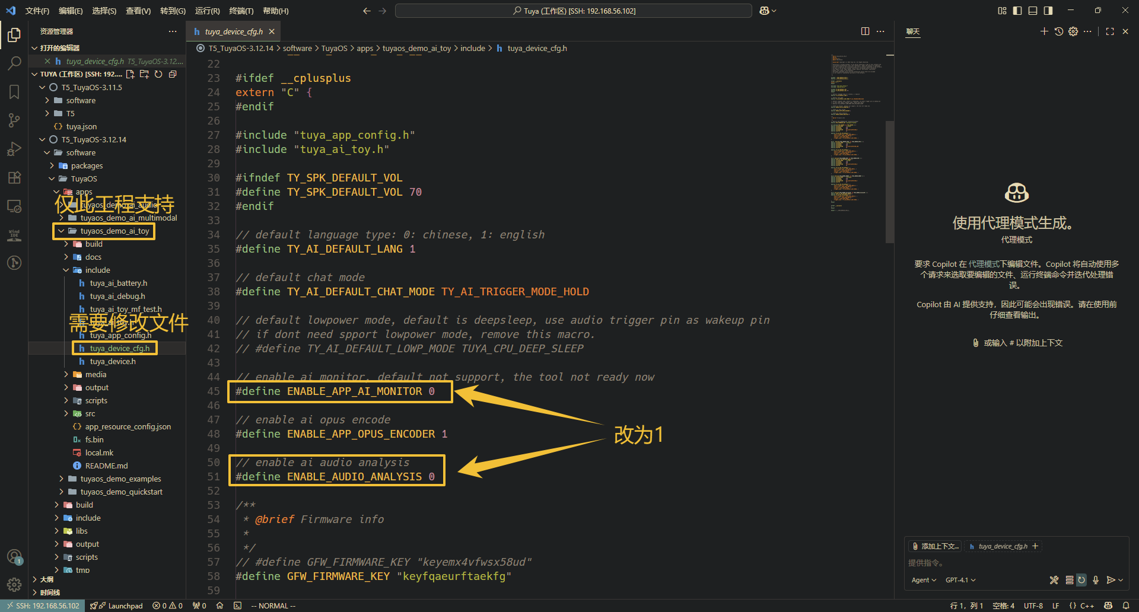Split the editor to the right
This screenshot has width=1139, height=612.
865,31
